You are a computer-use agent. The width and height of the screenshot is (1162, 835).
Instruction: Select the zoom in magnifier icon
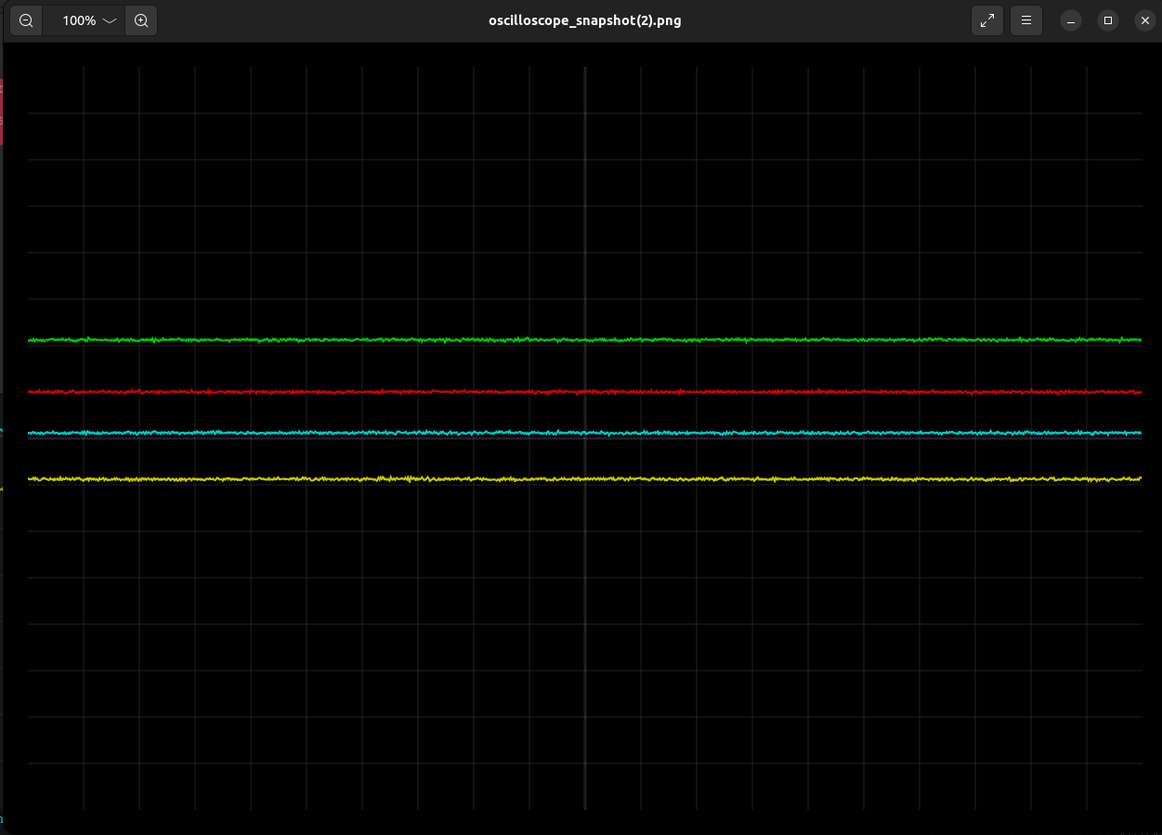pyautogui.click(x=141, y=20)
